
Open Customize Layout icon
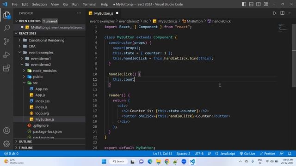point(266,4)
